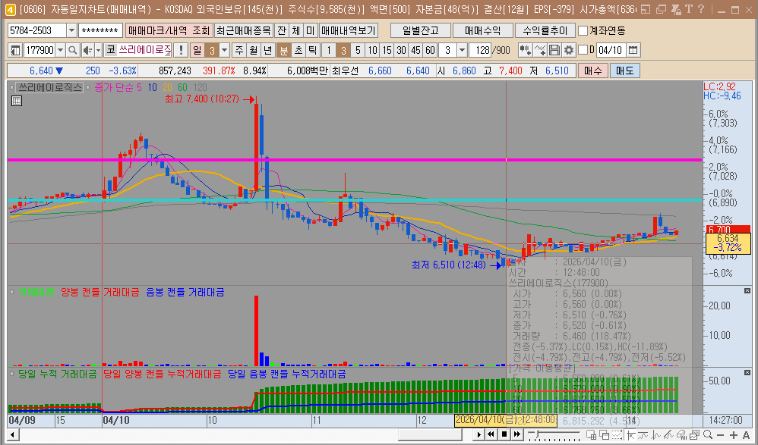The width and height of the screenshot is (758, 445).
Task: Open the stock code 177900 dropdown arrow
Action: coord(61,50)
